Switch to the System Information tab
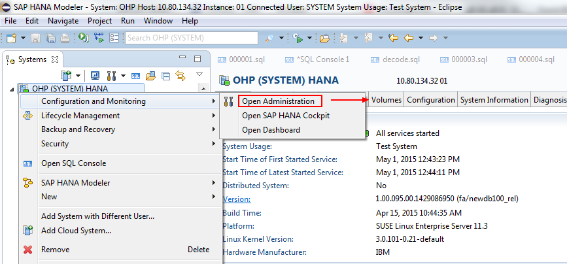567x264 pixels. point(494,100)
